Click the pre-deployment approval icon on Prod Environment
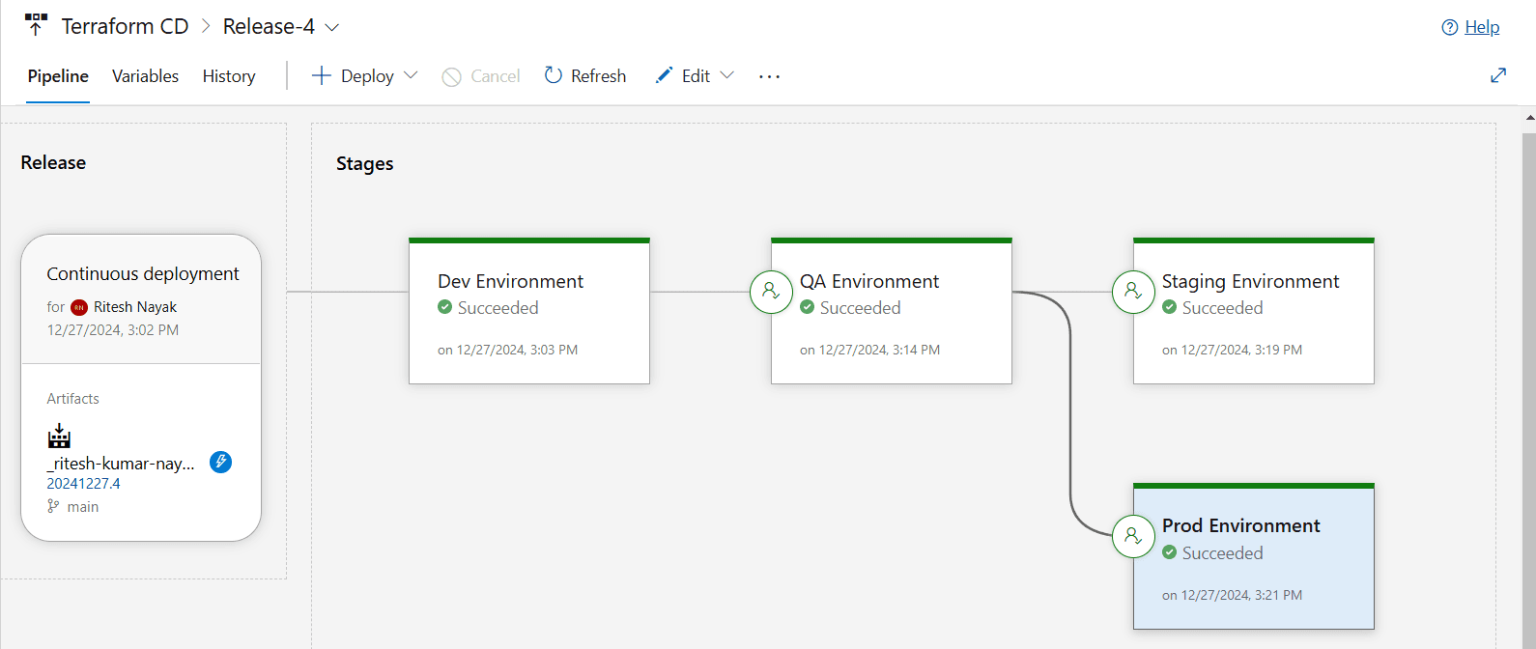Viewport: 1536px width, 649px height. click(x=1133, y=536)
